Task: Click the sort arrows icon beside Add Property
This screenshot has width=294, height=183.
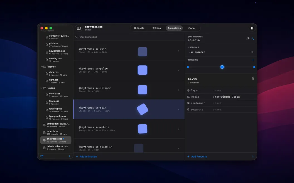Action: click(253, 156)
